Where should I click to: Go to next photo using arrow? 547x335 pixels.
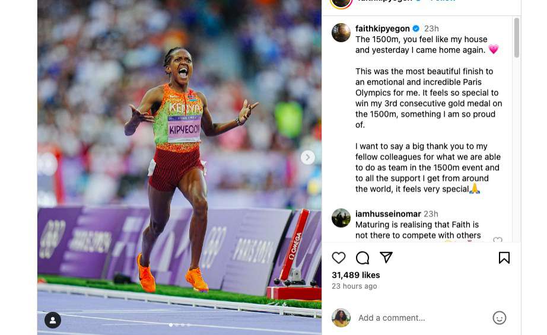[x=307, y=158]
